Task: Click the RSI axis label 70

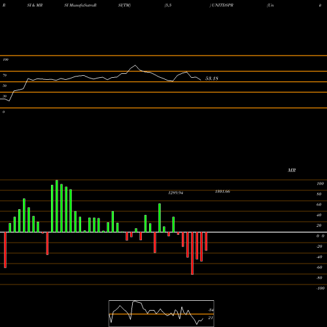Action: pos(5,75)
